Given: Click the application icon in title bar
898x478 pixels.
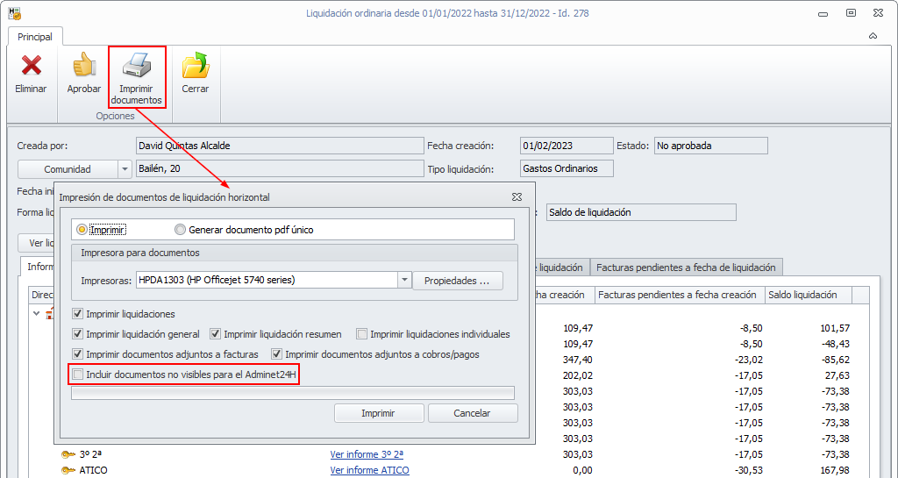Looking at the screenshot, I should point(14,12).
